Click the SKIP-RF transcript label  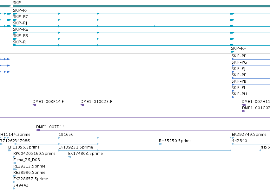(x=20, y=10)
